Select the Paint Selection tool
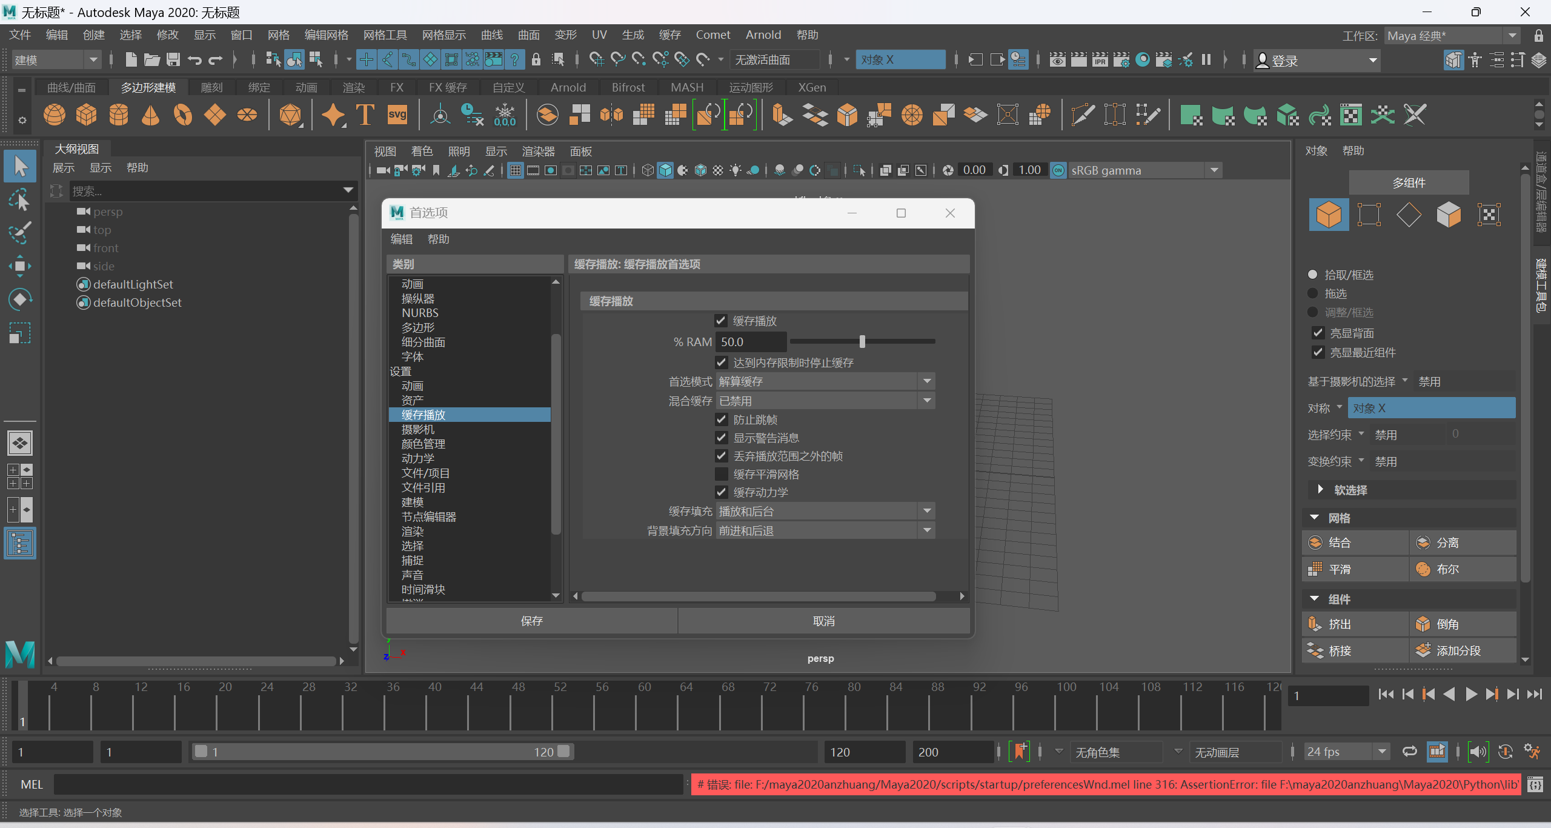 [20, 233]
